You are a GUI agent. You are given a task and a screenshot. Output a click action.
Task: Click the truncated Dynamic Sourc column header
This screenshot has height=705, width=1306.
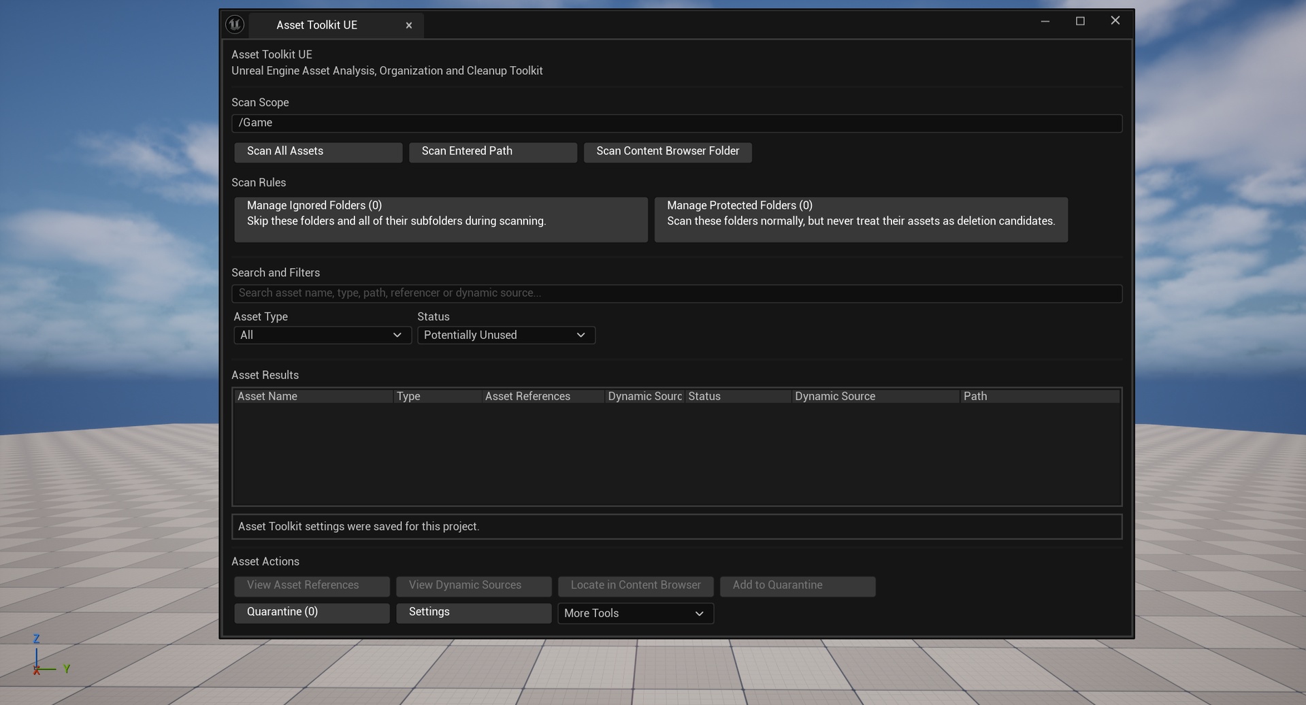coord(644,396)
